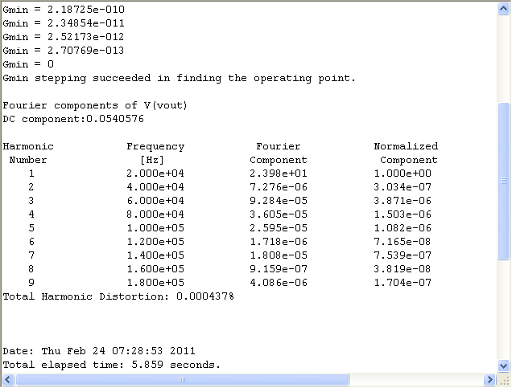
Task: Click the horizontal scrollbar right arrow
Action: tap(489, 379)
